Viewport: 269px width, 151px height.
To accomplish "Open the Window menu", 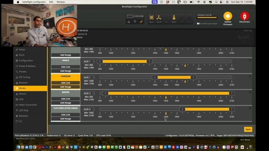I will point(61,2).
